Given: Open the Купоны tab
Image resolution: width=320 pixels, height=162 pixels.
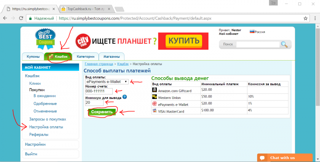Looking at the screenshot, I should coord(33,57).
